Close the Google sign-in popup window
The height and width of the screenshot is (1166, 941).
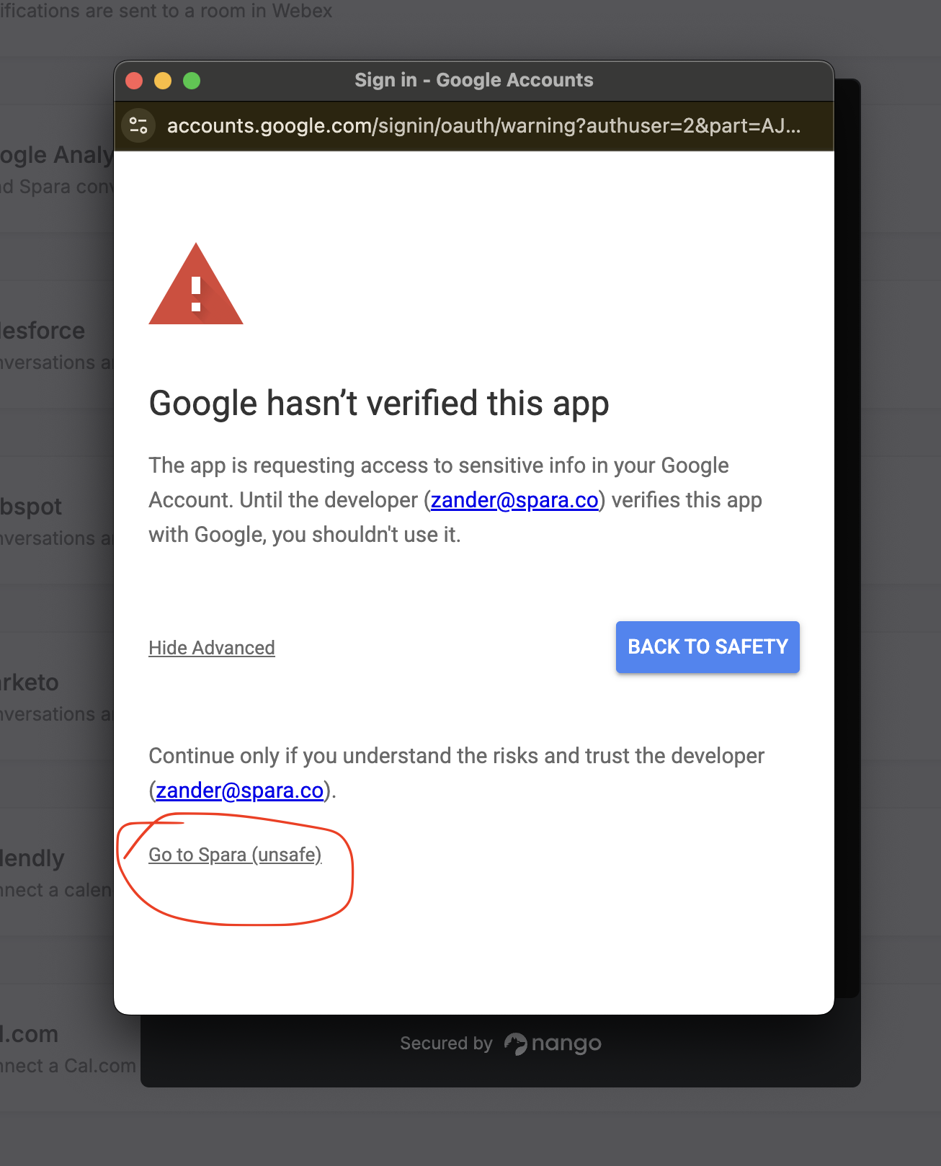click(134, 81)
